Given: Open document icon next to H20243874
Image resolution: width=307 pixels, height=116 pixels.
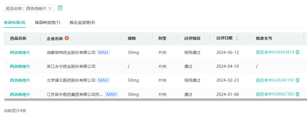Looking at the screenshot, I should tap(298, 52).
